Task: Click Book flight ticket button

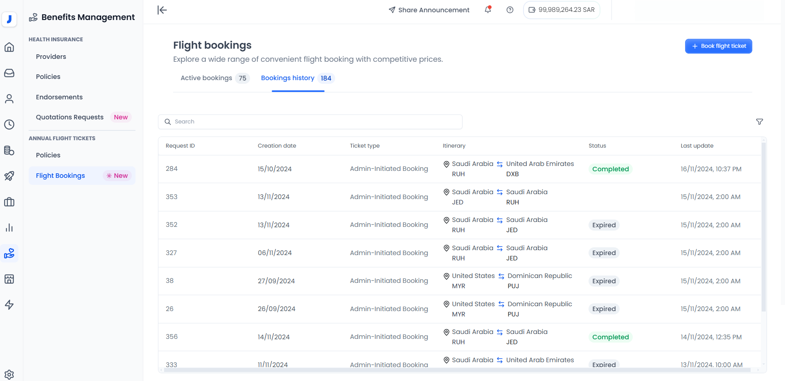Action: [x=718, y=46]
